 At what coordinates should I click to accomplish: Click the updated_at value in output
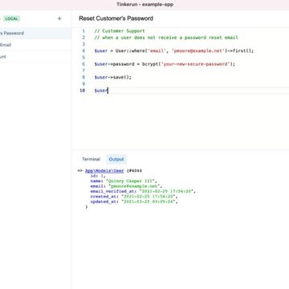click(x=149, y=201)
